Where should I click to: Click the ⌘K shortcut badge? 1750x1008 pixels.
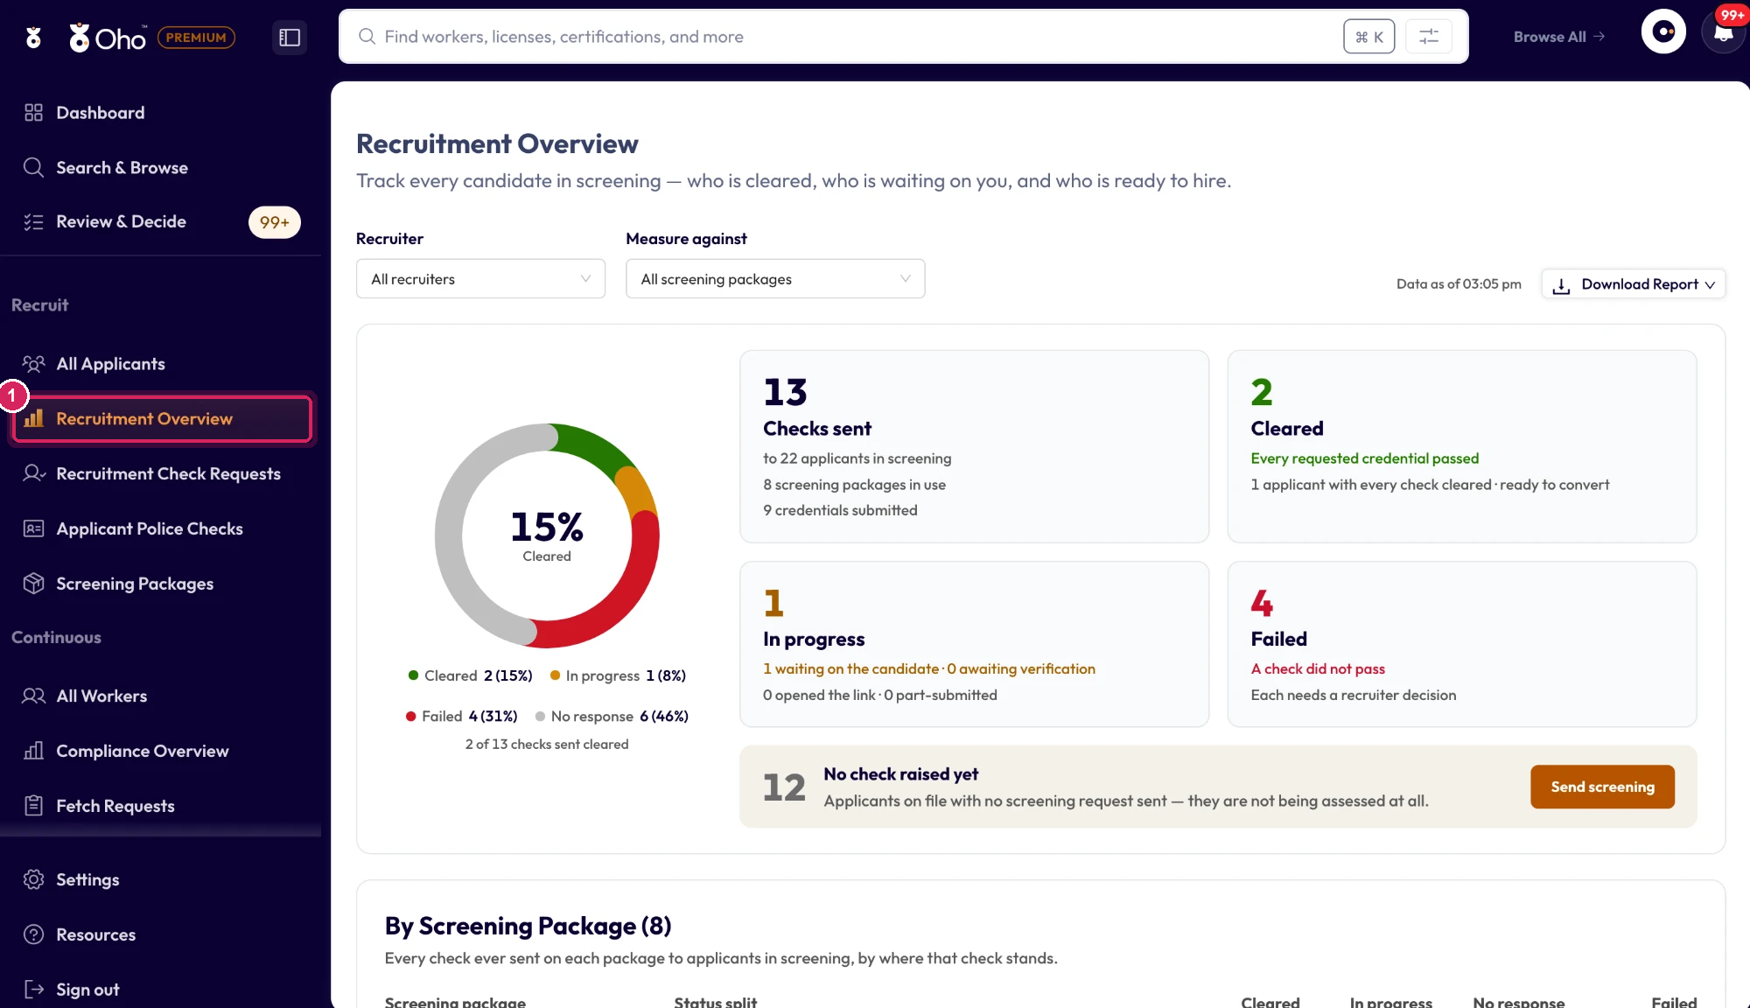[1368, 37]
